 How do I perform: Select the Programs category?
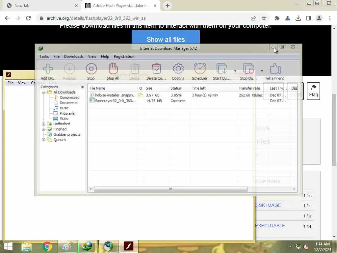tap(67, 113)
